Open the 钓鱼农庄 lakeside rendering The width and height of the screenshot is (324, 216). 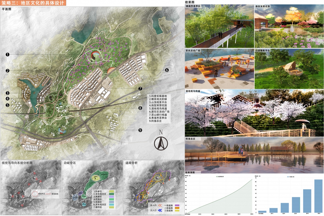(254, 155)
